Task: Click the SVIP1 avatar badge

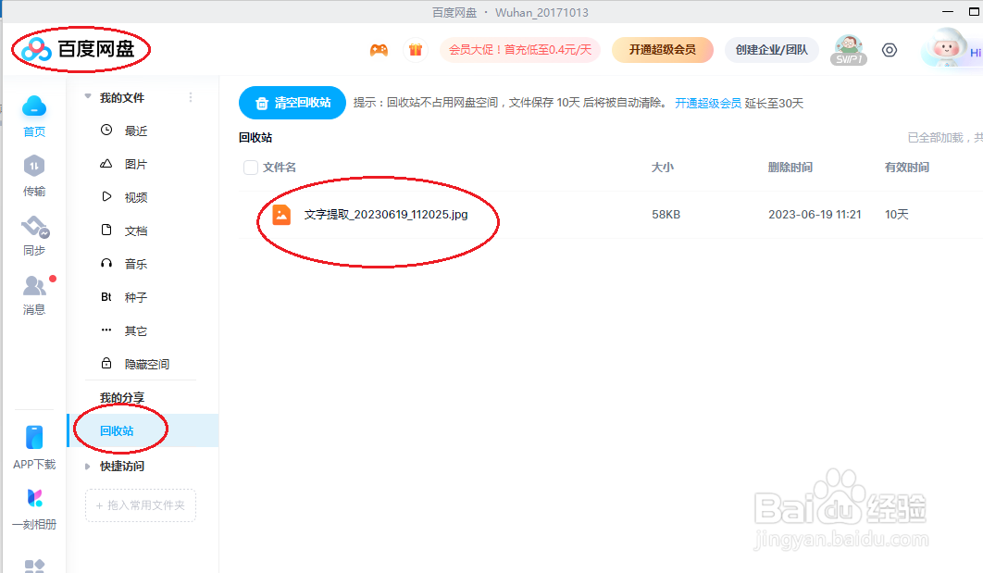Action: point(848,50)
